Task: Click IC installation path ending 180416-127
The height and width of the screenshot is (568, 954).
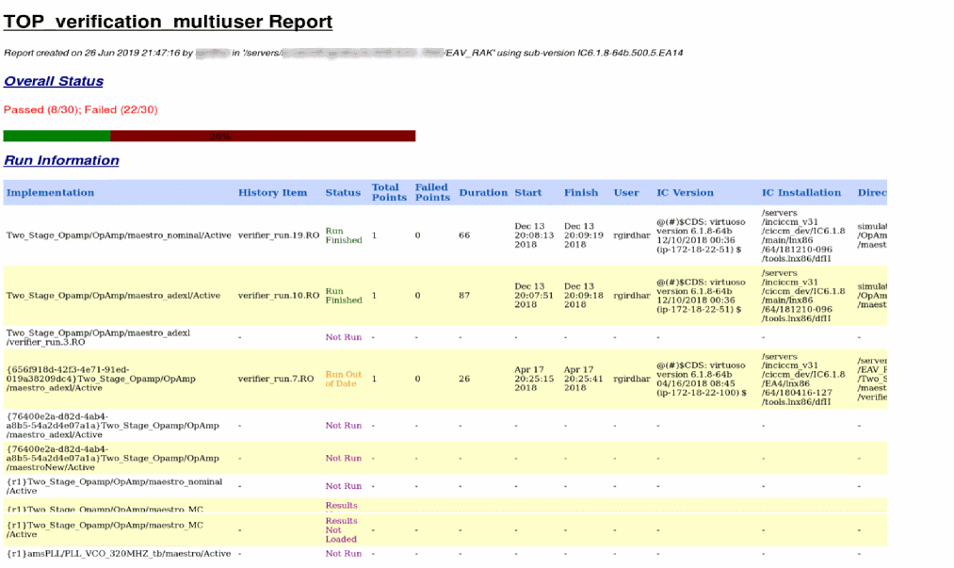Action: tap(803, 379)
